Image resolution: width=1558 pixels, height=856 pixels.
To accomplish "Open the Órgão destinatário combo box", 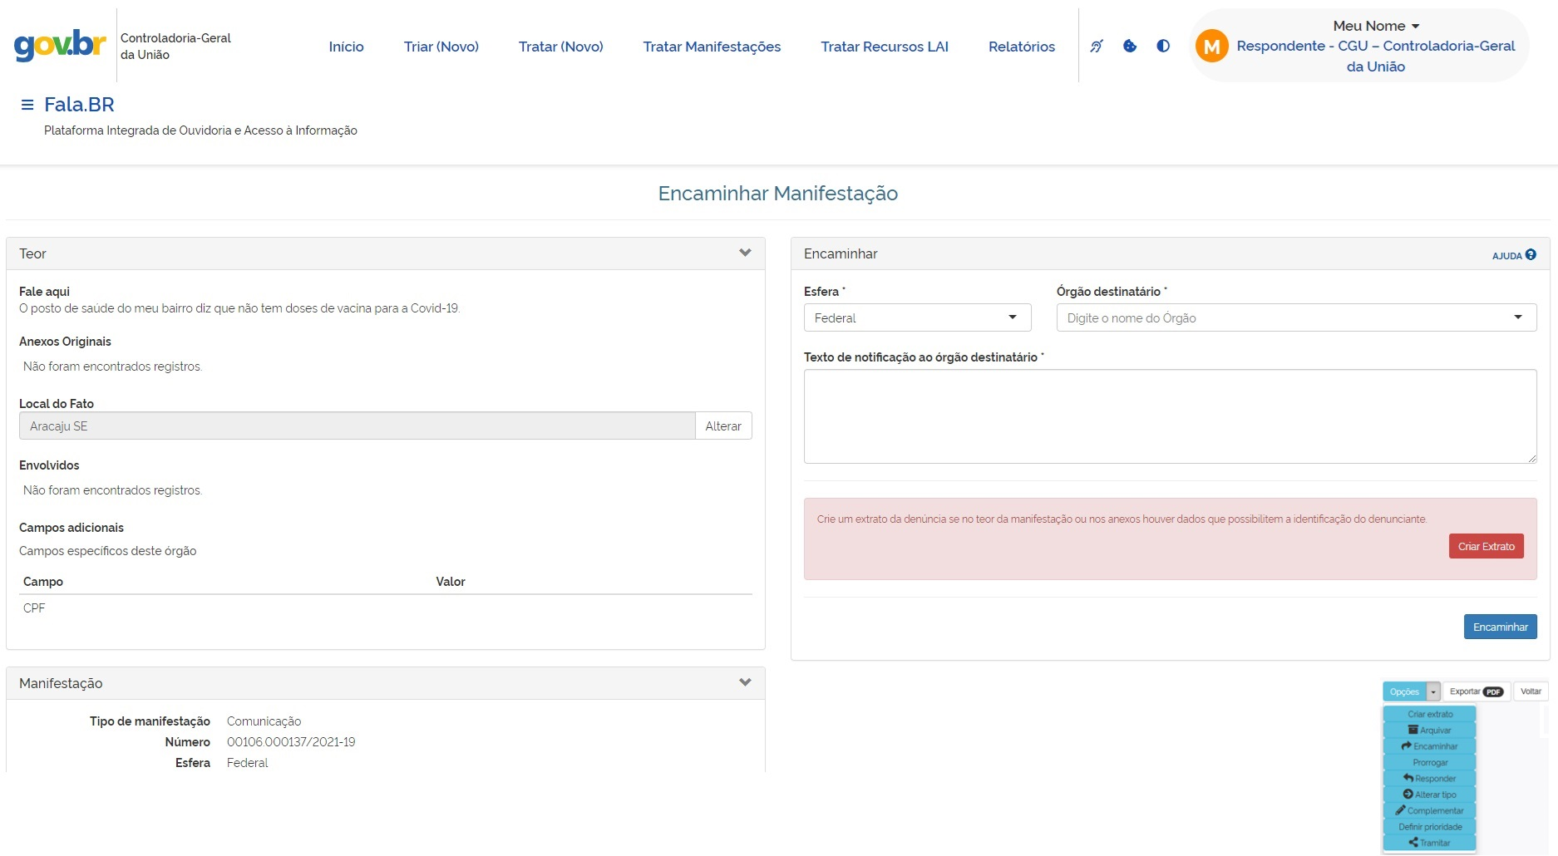I will pos(1295,318).
